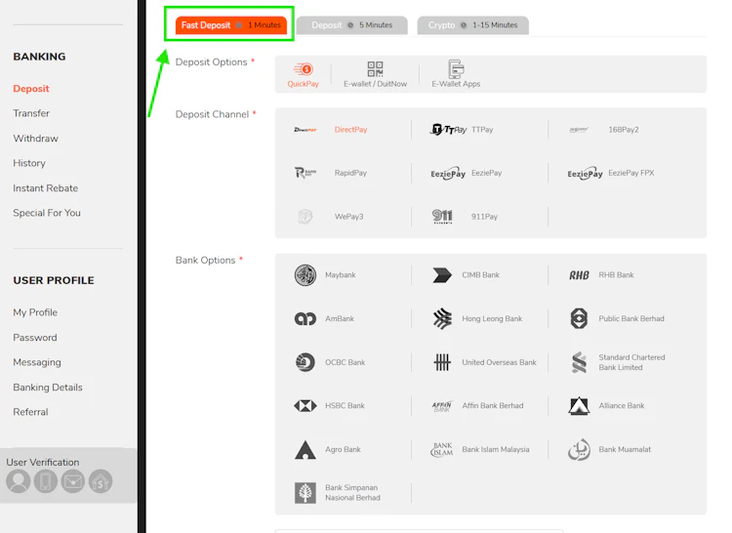
Task: Open Withdraw in the Banking menu
Action: tap(35, 139)
